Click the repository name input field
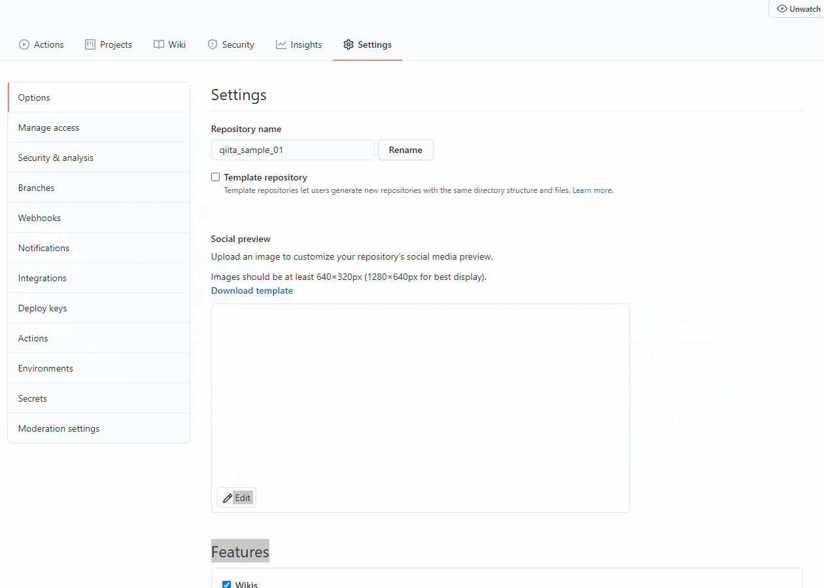Image resolution: width=824 pixels, height=588 pixels. (292, 150)
